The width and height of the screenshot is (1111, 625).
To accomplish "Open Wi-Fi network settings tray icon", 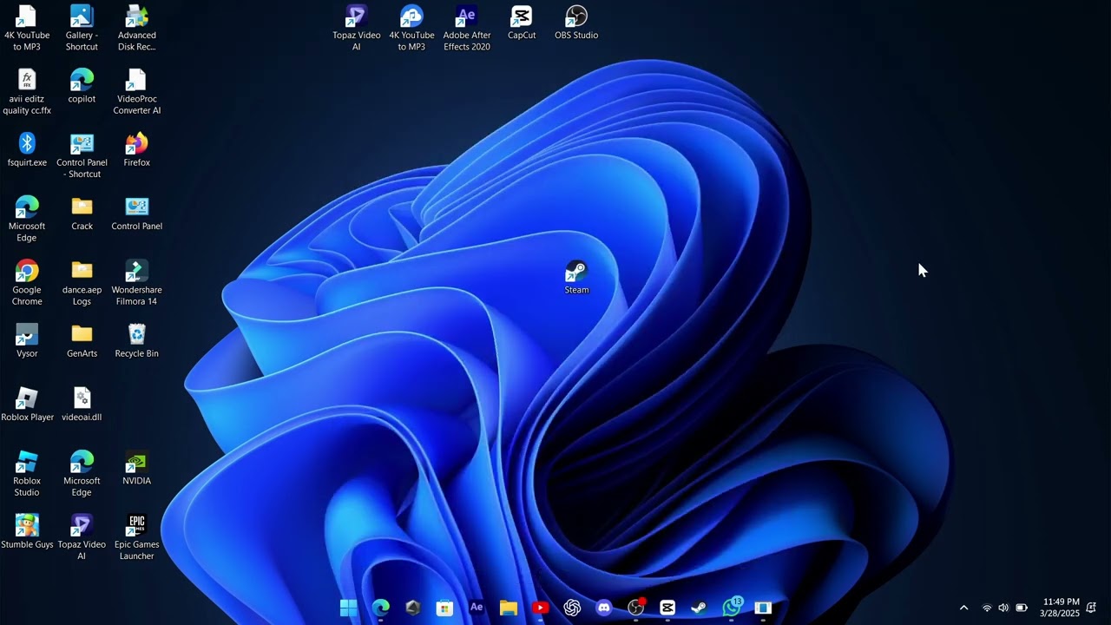I will 987,608.
